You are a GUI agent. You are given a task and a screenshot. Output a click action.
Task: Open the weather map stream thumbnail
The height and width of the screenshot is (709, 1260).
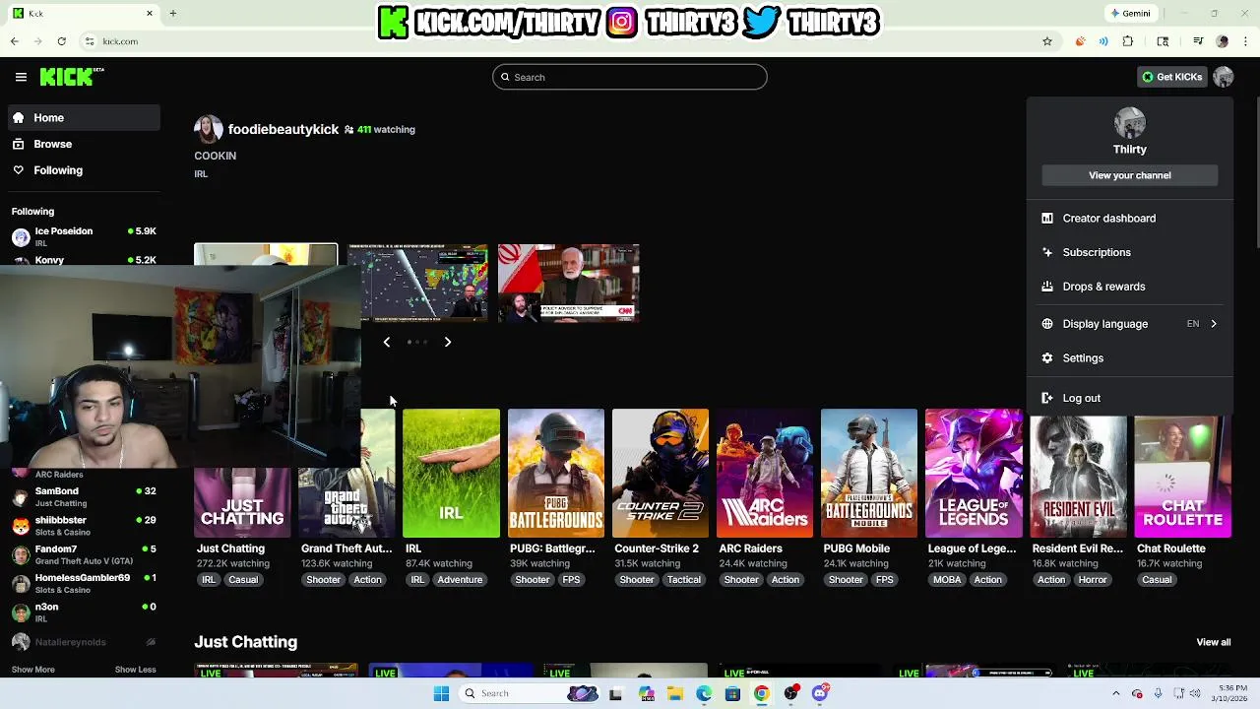(x=417, y=283)
